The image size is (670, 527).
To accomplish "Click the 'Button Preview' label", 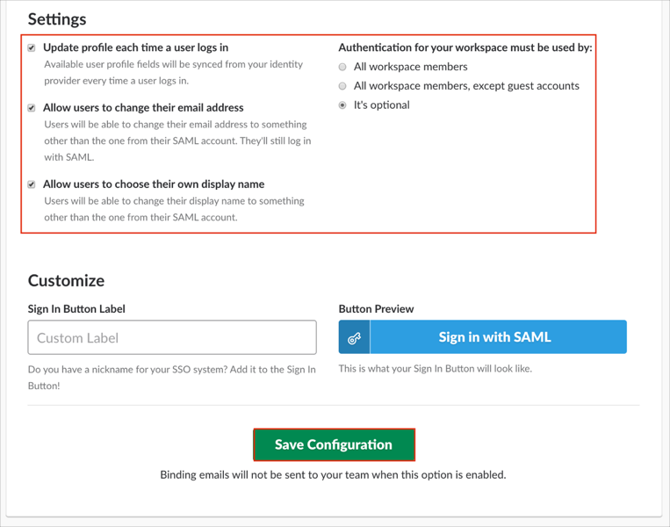I will click(376, 309).
